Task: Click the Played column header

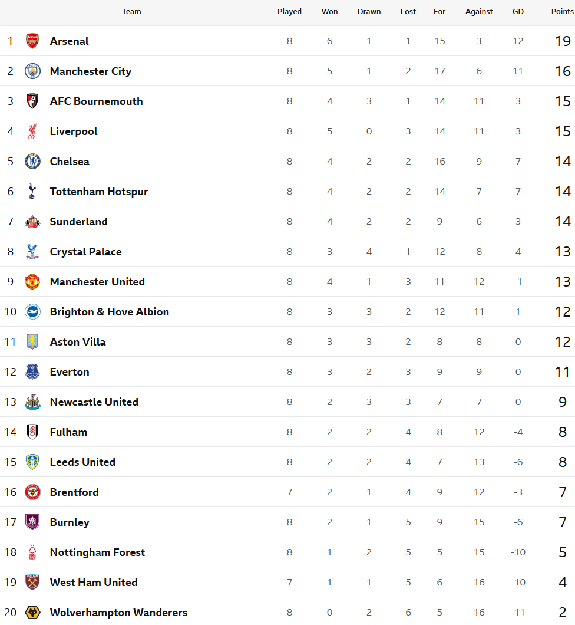Action: [289, 12]
